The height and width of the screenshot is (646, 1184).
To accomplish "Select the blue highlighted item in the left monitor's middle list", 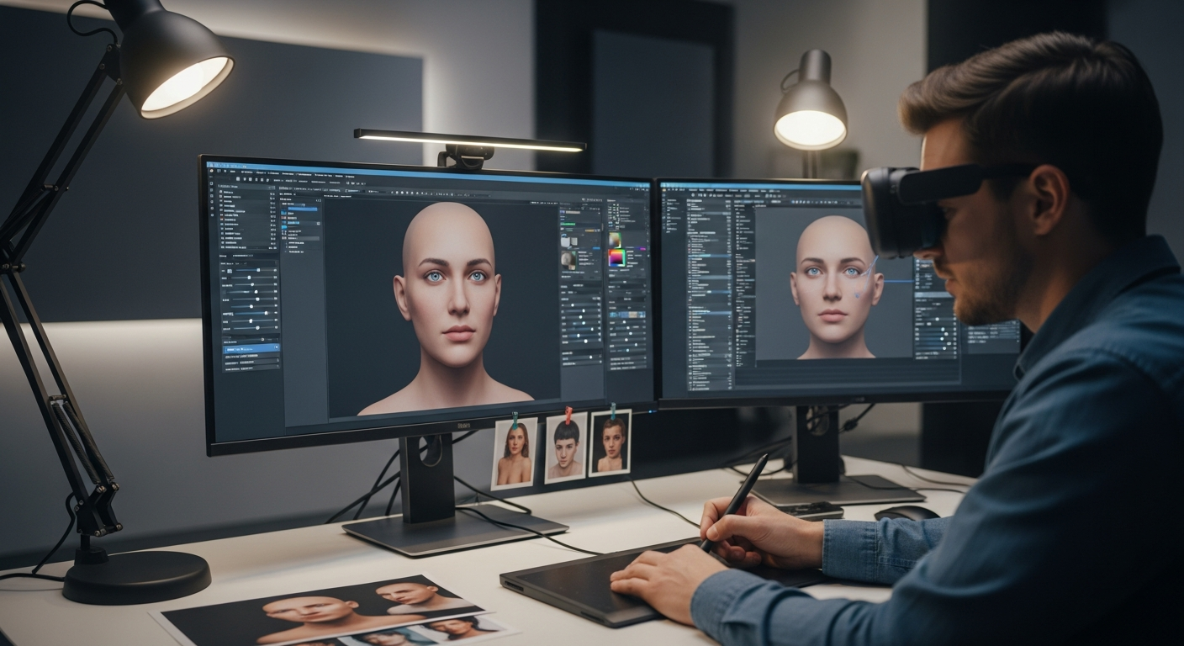I will [303, 209].
